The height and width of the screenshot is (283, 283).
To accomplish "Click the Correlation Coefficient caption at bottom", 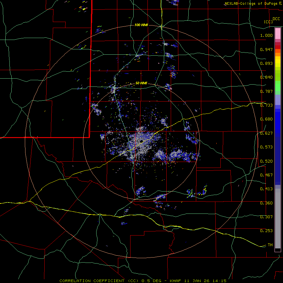I will point(143,281).
